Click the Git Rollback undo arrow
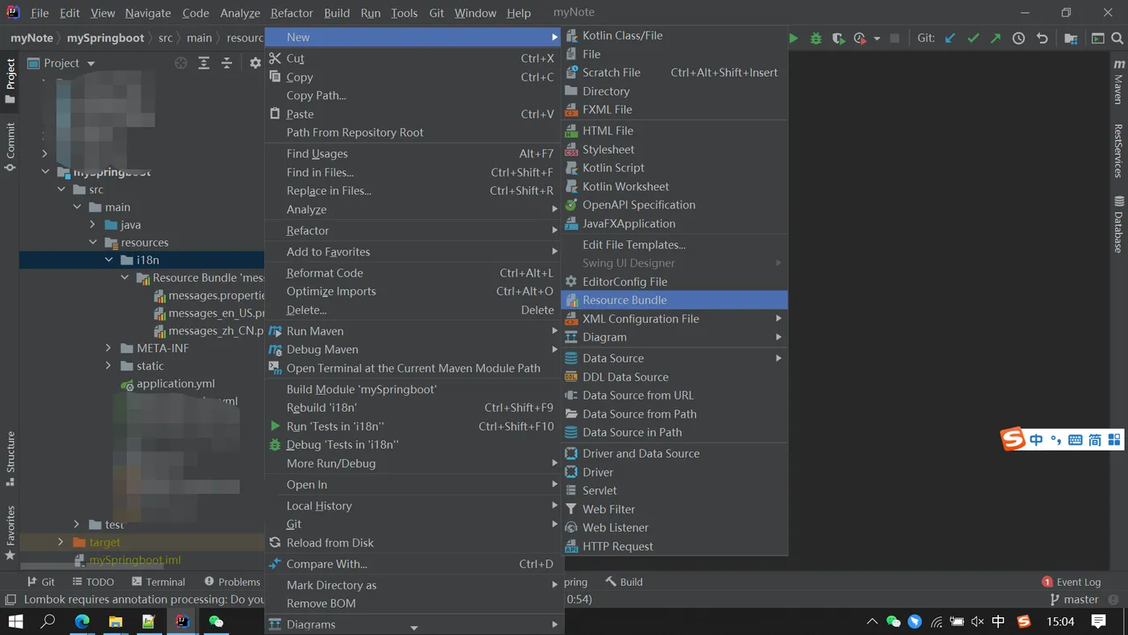Viewport: 1128px width, 635px height. 1042,38
